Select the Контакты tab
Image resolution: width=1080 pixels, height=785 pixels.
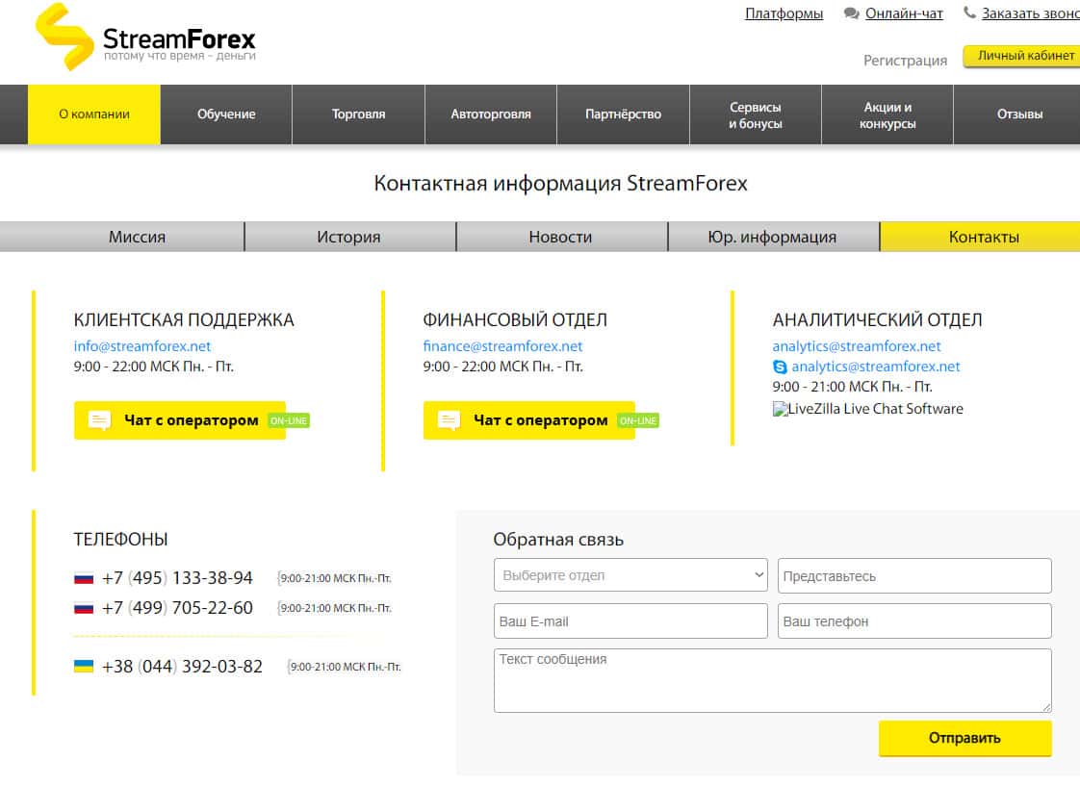click(x=981, y=237)
